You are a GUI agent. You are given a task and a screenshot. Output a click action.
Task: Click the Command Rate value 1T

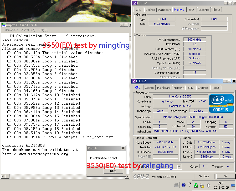194,73
